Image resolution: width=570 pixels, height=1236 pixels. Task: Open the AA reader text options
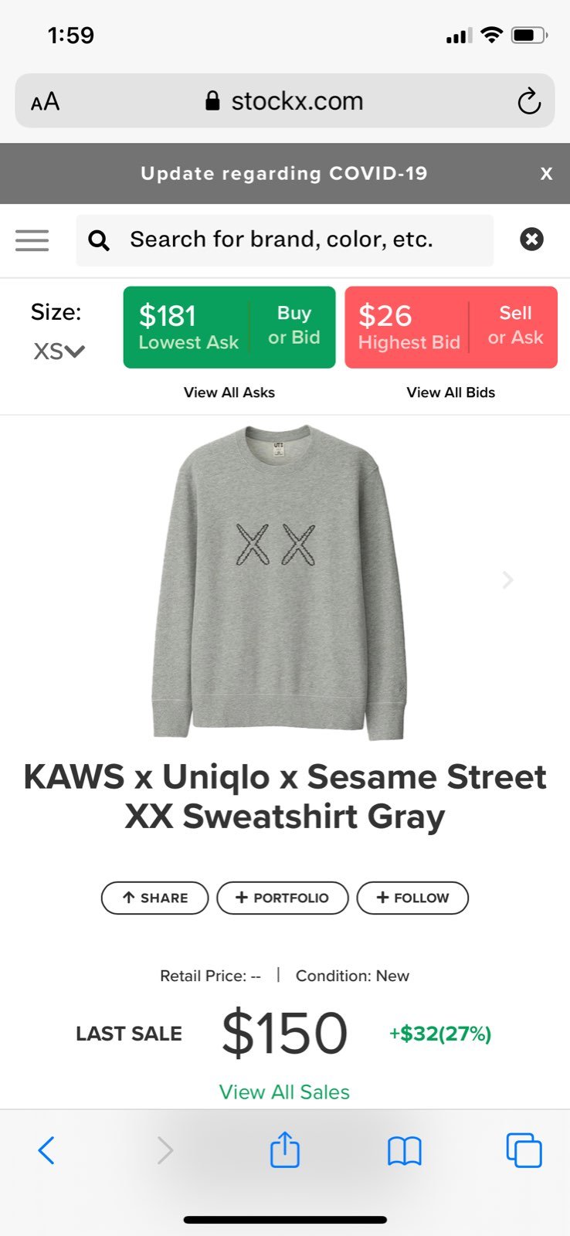pyautogui.click(x=45, y=101)
